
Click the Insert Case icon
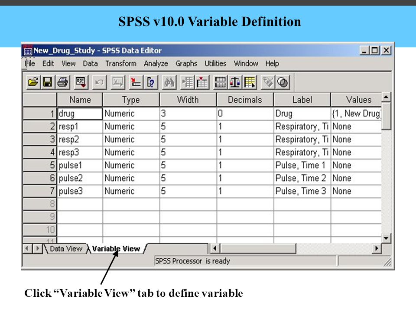(187, 82)
